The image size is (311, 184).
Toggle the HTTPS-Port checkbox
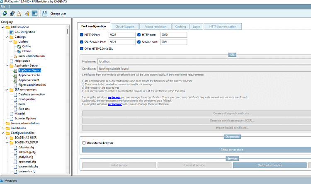[82, 35]
